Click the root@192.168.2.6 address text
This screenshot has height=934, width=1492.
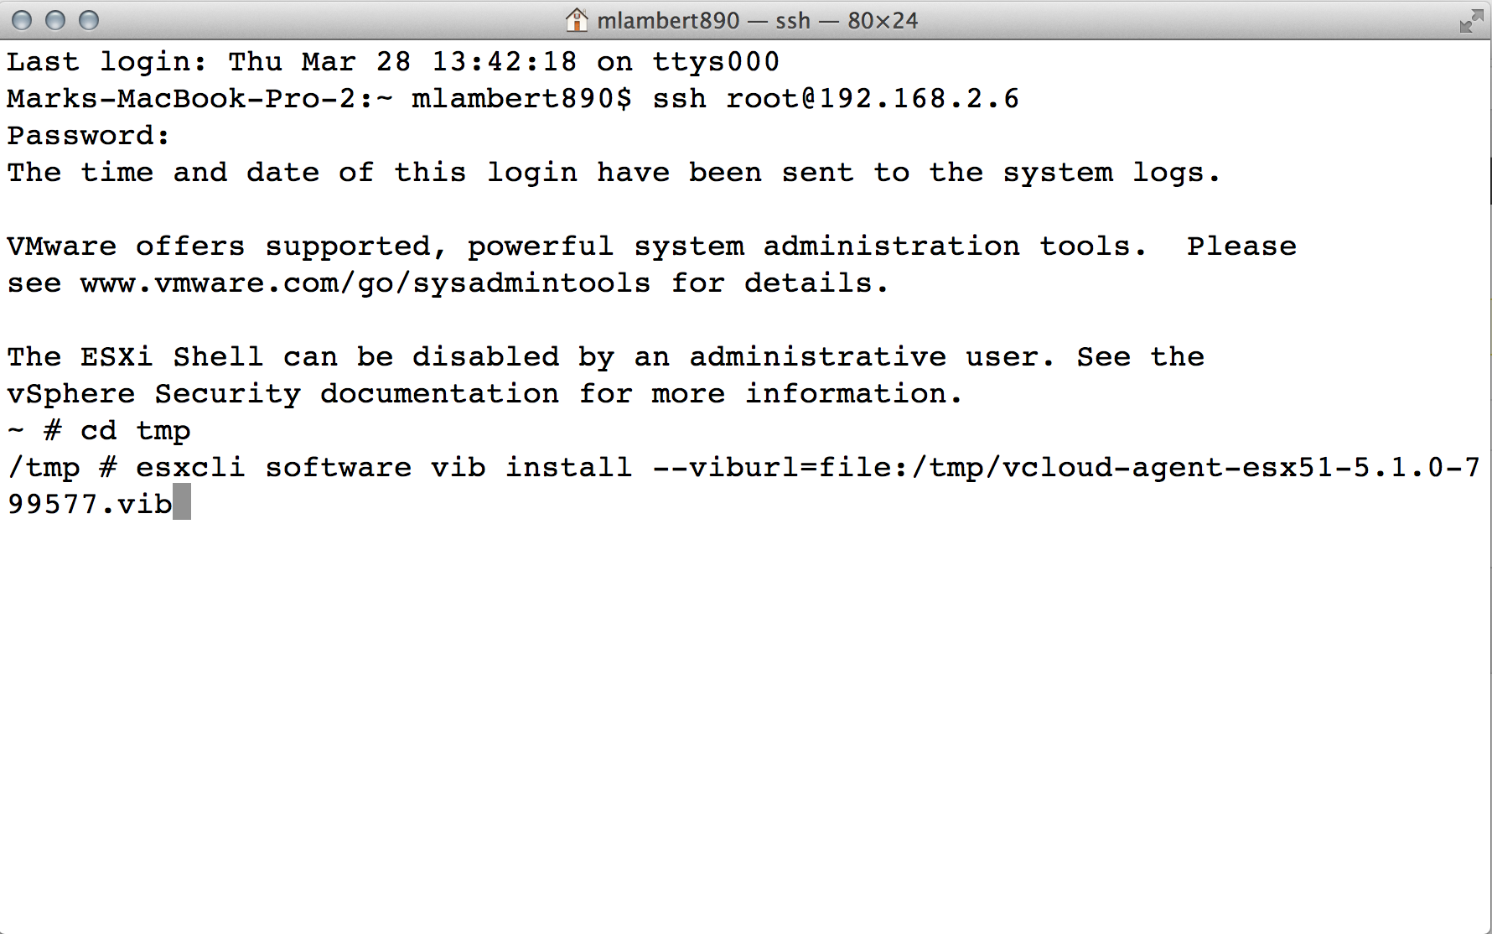point(872,99)
